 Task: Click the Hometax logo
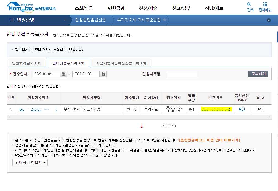(31, 7)
